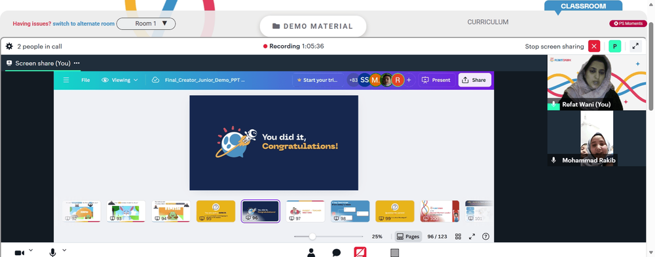Toggle the Pages thumbnail strip

click(x=407, y=237)
